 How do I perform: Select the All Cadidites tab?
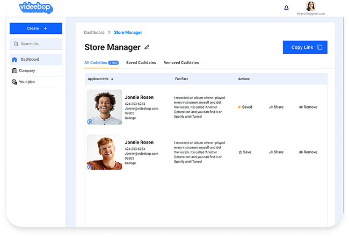tap(96, 63)
